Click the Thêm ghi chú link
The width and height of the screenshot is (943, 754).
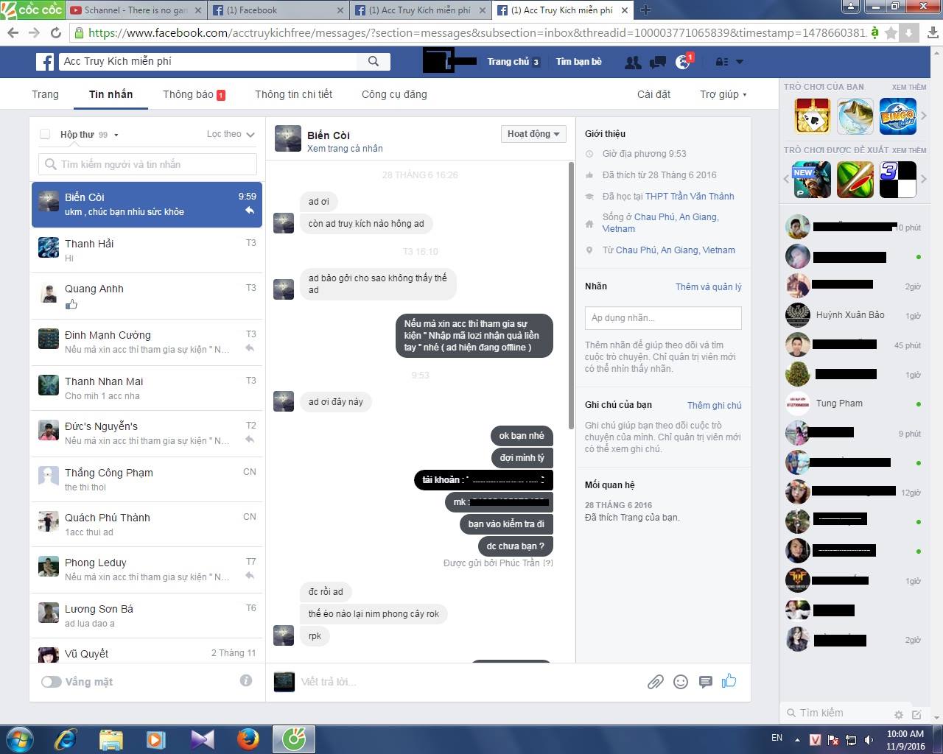[x=715, y=405]
